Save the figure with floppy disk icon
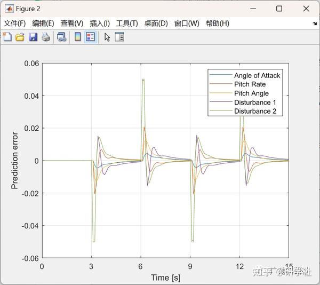 [x=33, y=37]
